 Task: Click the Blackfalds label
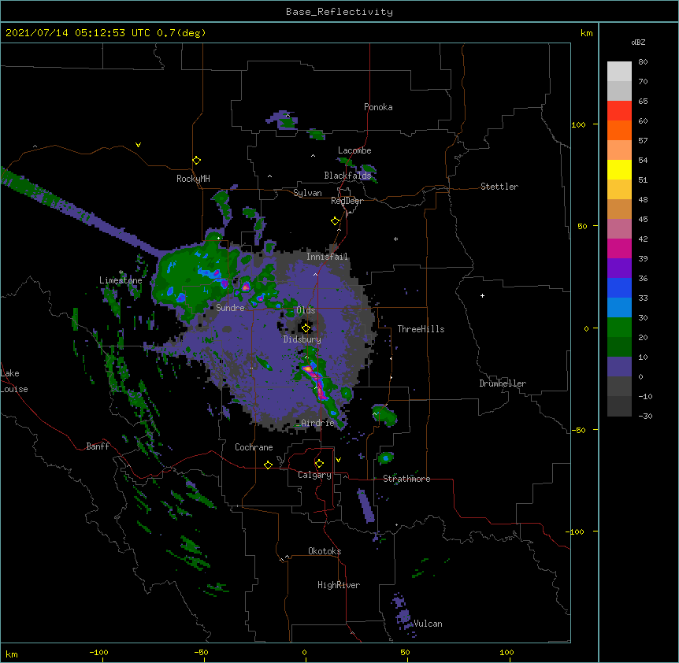point(347,176)
